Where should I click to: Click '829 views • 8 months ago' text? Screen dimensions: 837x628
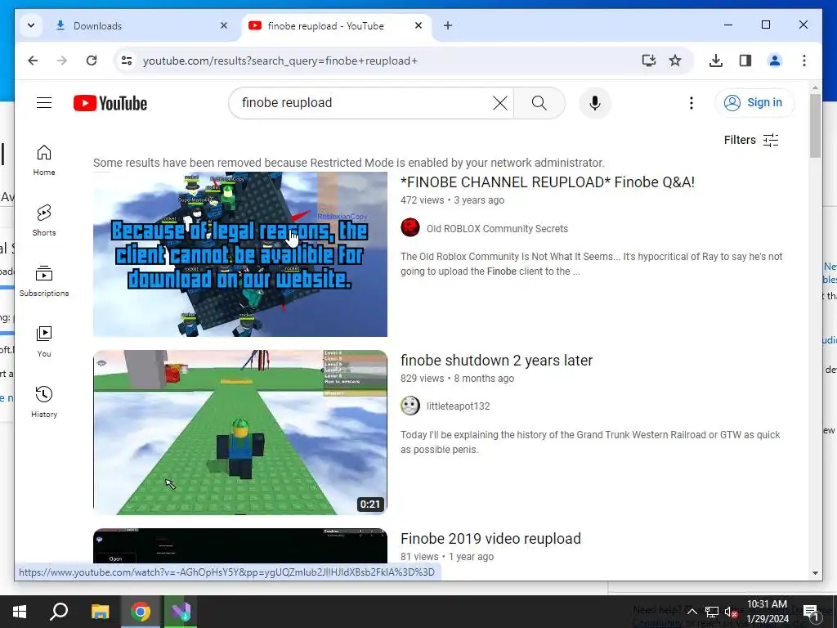tap(458, 379)
